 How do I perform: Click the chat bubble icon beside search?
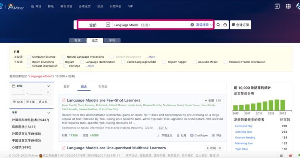tap(225, 25)
